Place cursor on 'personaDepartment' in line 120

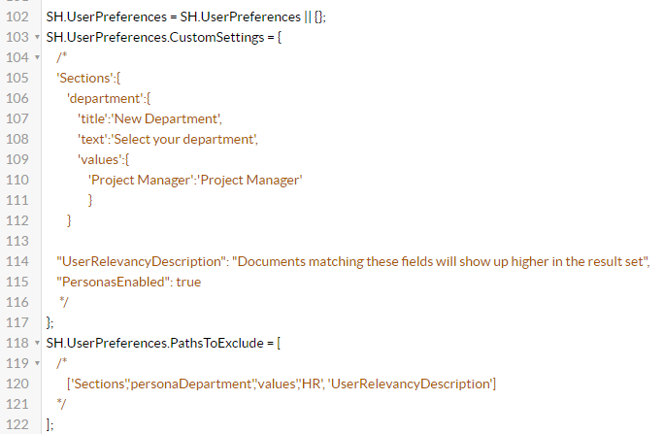180,384
